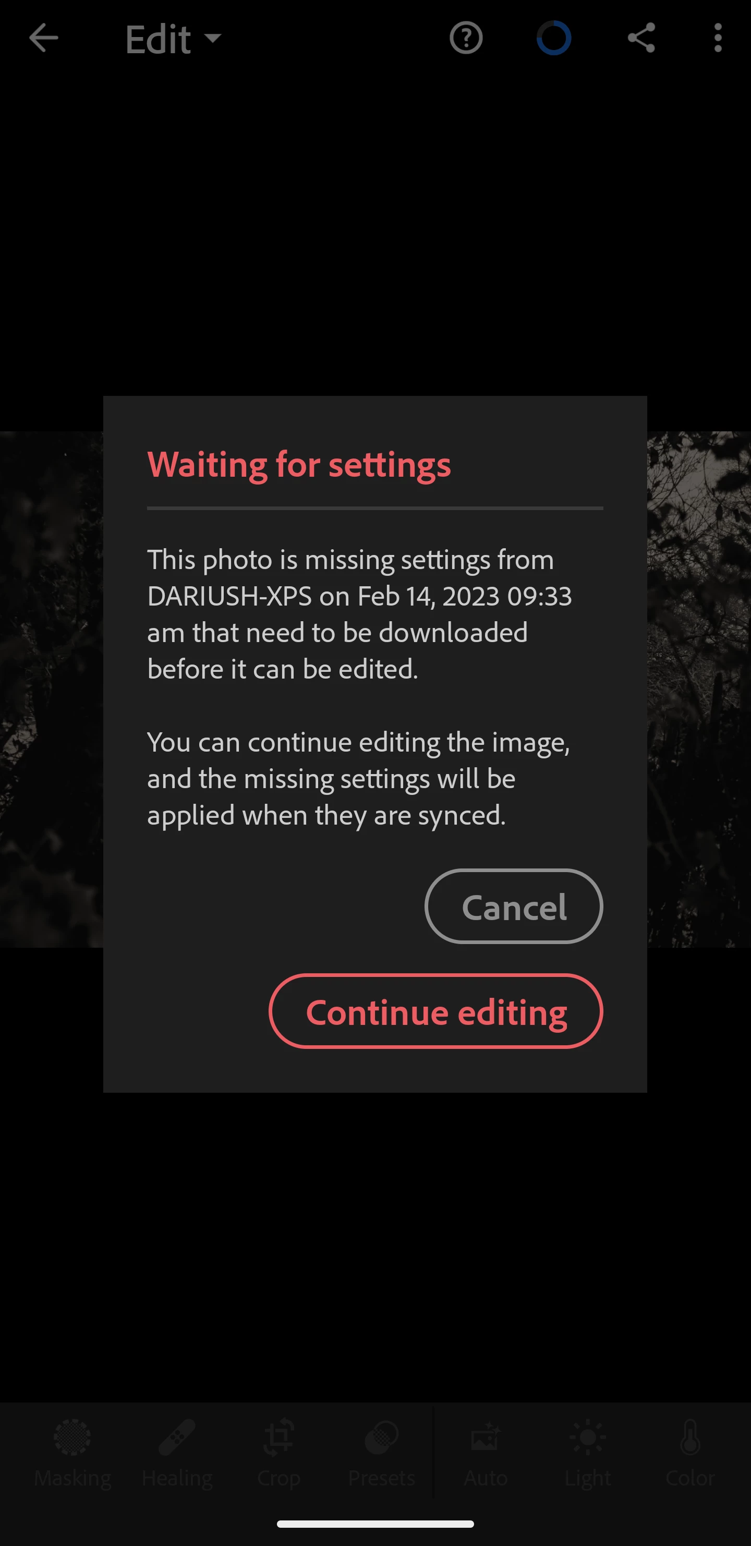Image resolution: width=751 pixels, height=1546 pixels.
Task: Select the Healing bandage icon
Action: [x=176, y=1438]
